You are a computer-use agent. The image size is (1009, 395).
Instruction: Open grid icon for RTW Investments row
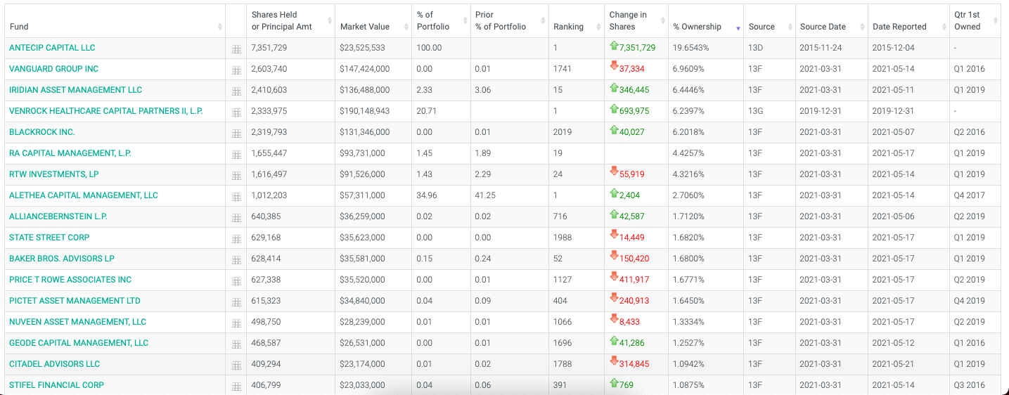(236, 176)
